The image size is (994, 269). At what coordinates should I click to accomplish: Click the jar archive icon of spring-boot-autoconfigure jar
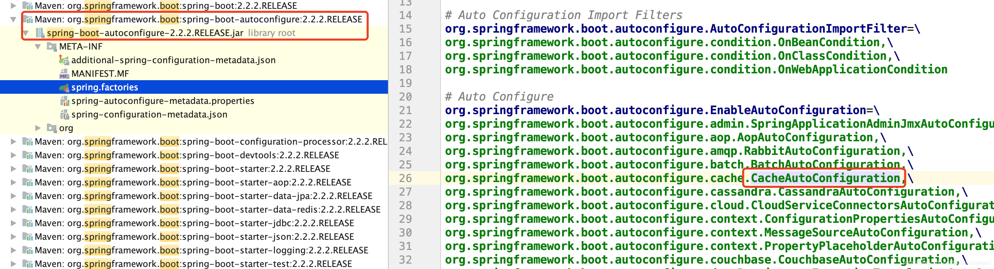coord(40,33)
